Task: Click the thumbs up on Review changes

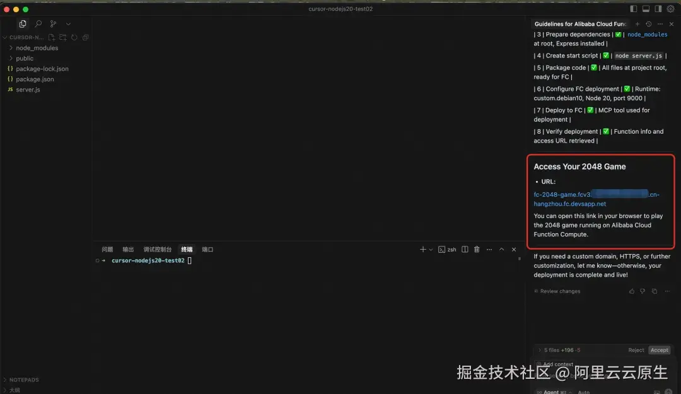Action: click(x=631, y=291)
